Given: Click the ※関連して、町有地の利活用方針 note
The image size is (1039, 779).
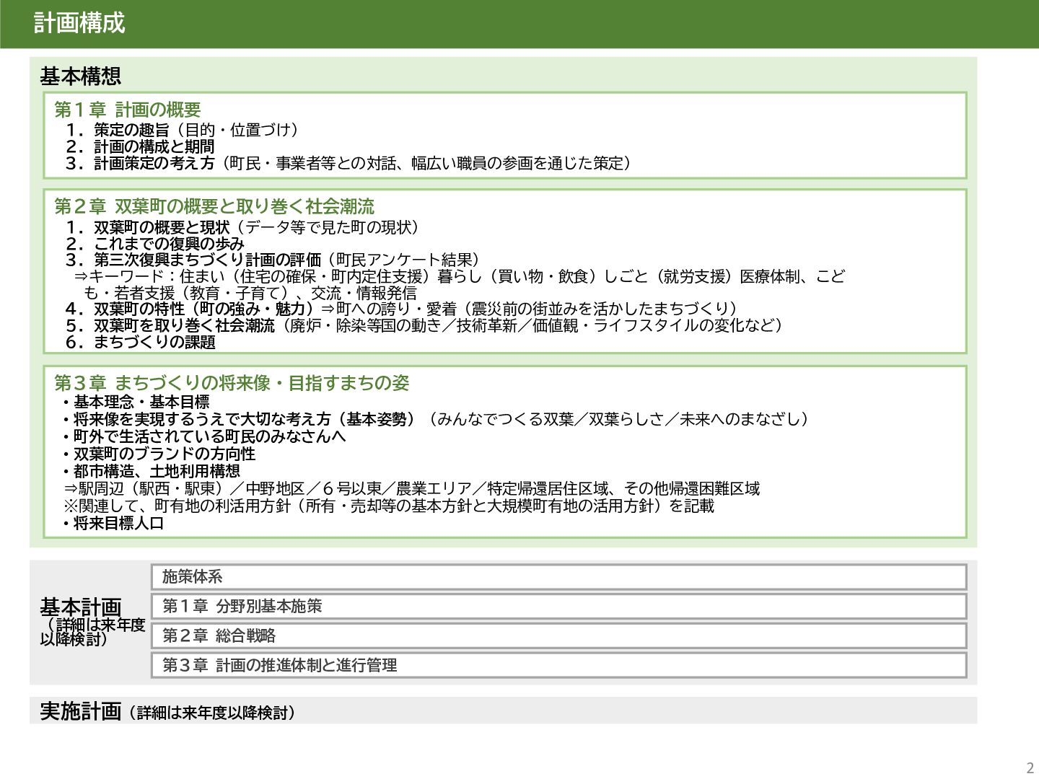Looking at the screenshot, I should click(389, 506).
